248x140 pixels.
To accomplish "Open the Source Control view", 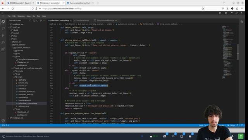I will [3, 35].
